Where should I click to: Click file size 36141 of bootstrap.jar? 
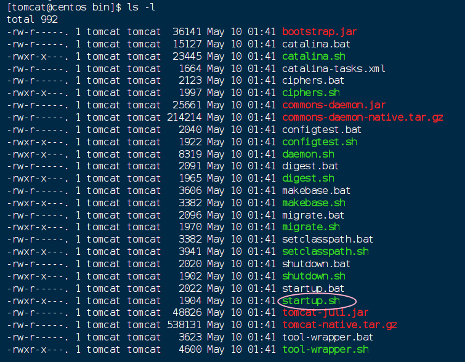pyautogui.click(x=187, y=32)
